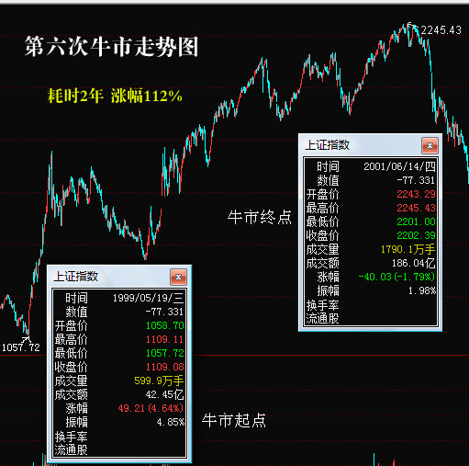This screenshot has width=469, height=466.
Task: Click the 第六次牛市走势图 chart title
Action: (112, 47)
